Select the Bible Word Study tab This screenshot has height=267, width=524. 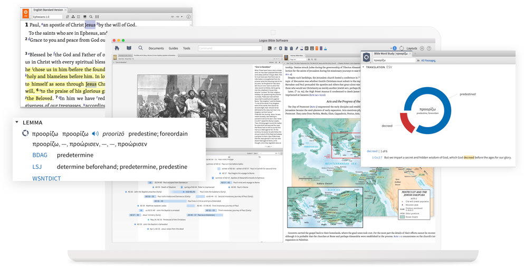(390, 53)
